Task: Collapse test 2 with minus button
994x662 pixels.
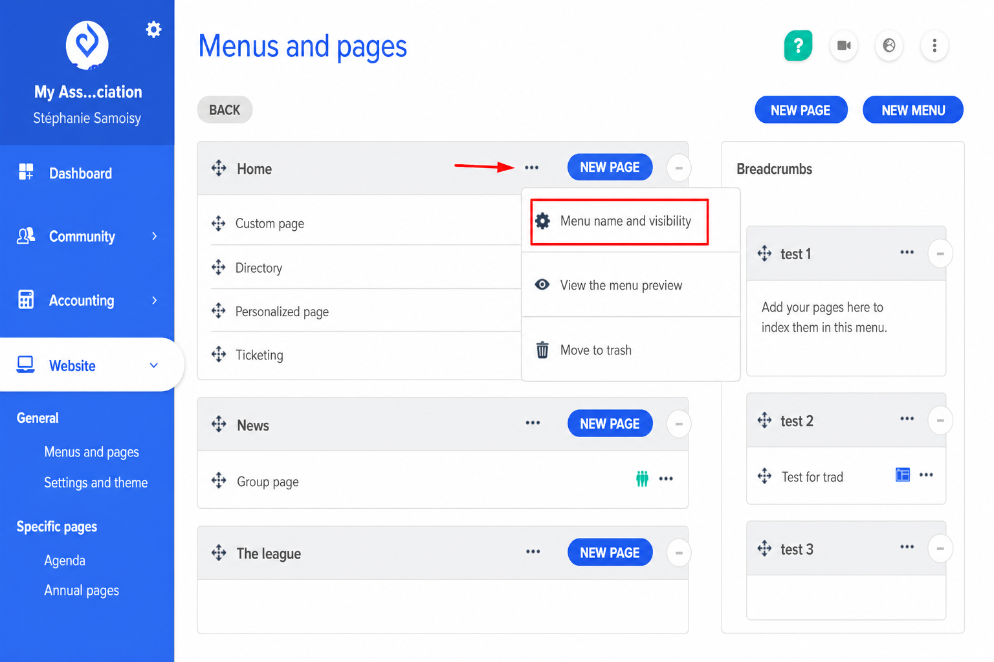Action: pos(940,420)
